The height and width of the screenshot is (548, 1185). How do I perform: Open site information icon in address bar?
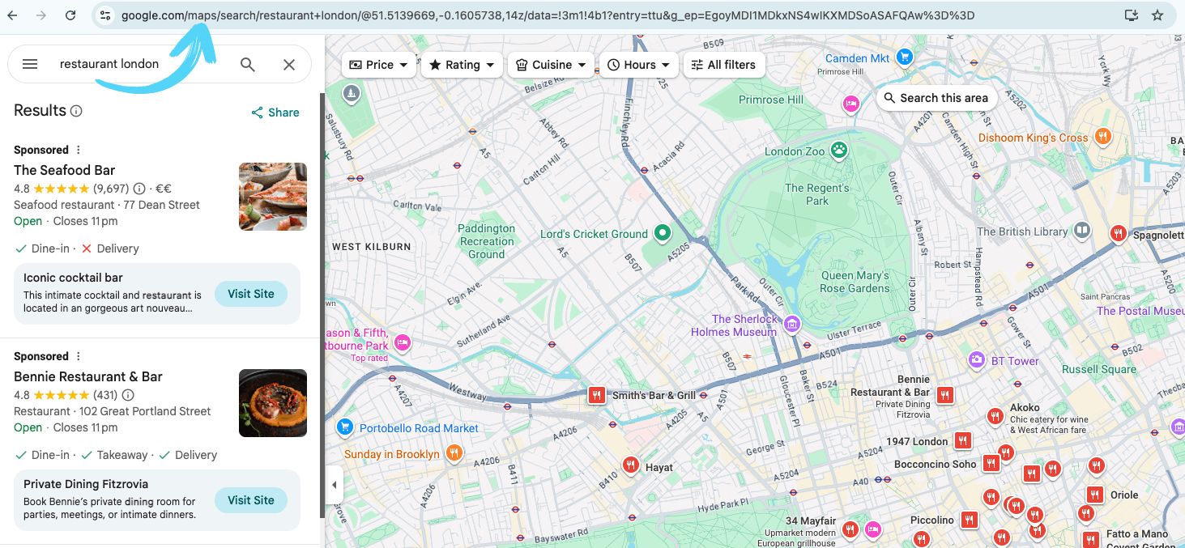coord(105,15)
